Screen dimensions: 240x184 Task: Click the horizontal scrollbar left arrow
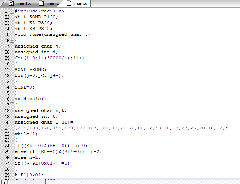tap(4, 183)
